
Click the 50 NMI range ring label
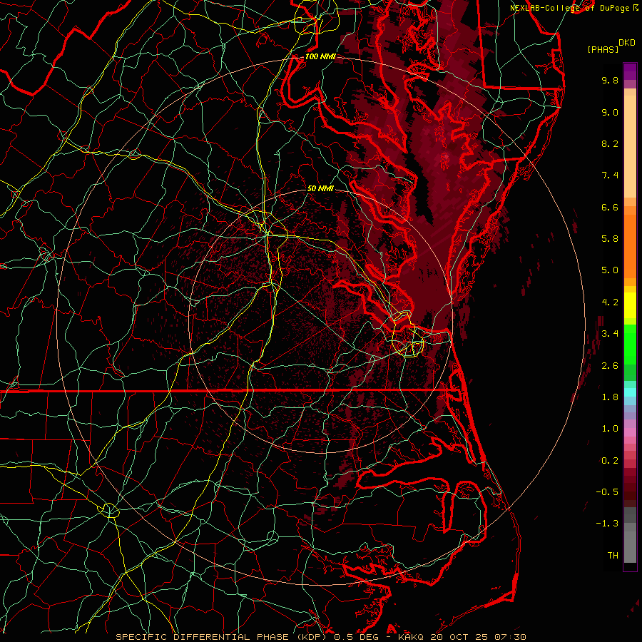click(x=320, y=188)
